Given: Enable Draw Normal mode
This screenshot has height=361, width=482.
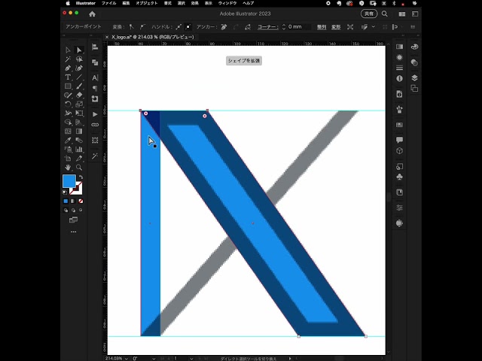Looking at the screenshot, I should click(x=66, y=211).
